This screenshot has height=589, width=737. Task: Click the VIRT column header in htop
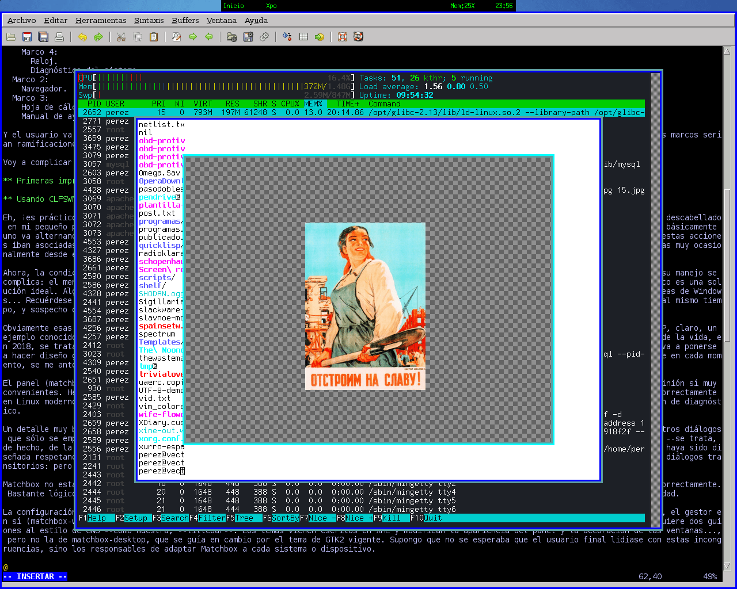pos(203,104)
